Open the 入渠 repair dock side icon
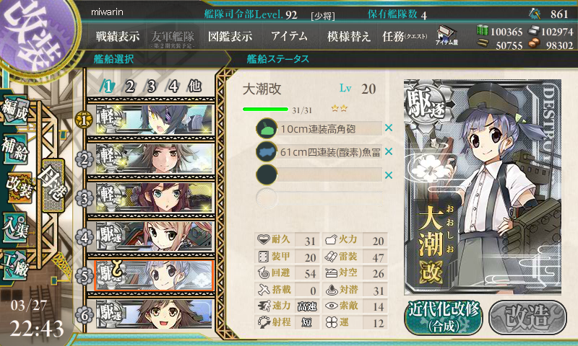Screen dimensions: 578x346 (14, 228)
